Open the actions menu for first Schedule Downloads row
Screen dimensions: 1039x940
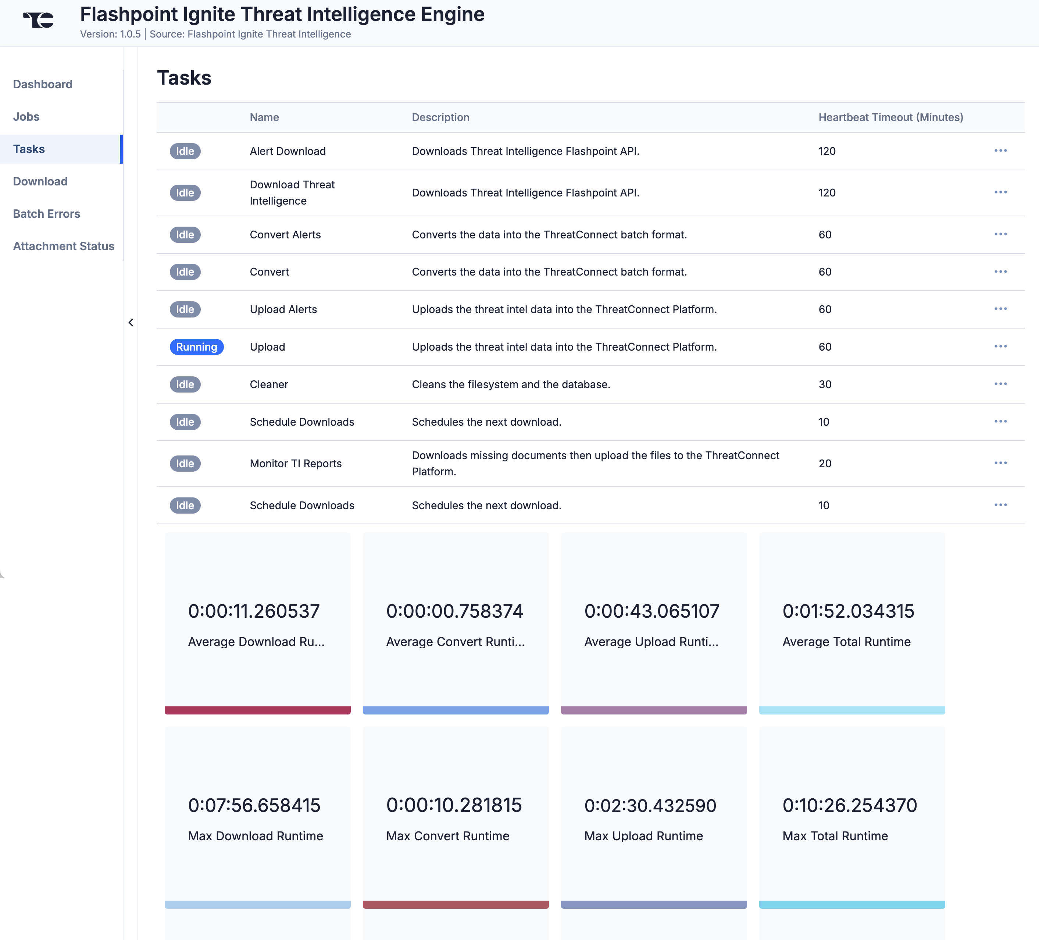1001,421
